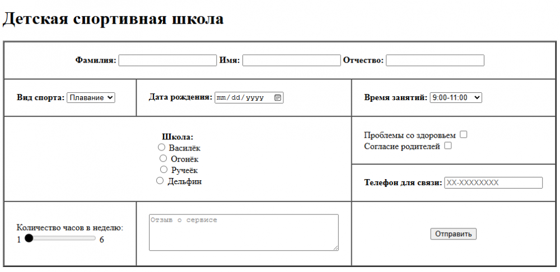This screenshot has height=272, width=560.
Task: Expand the Время занятий time dropdown
Action: [456, 97]
